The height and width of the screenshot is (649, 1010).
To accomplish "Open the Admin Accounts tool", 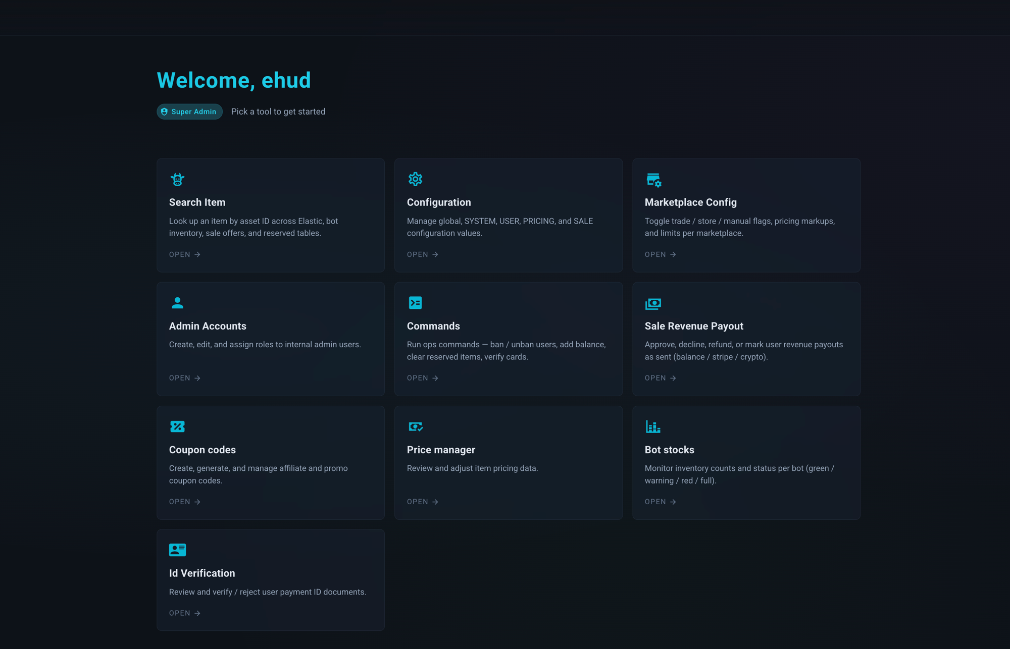I will point(184,377).
